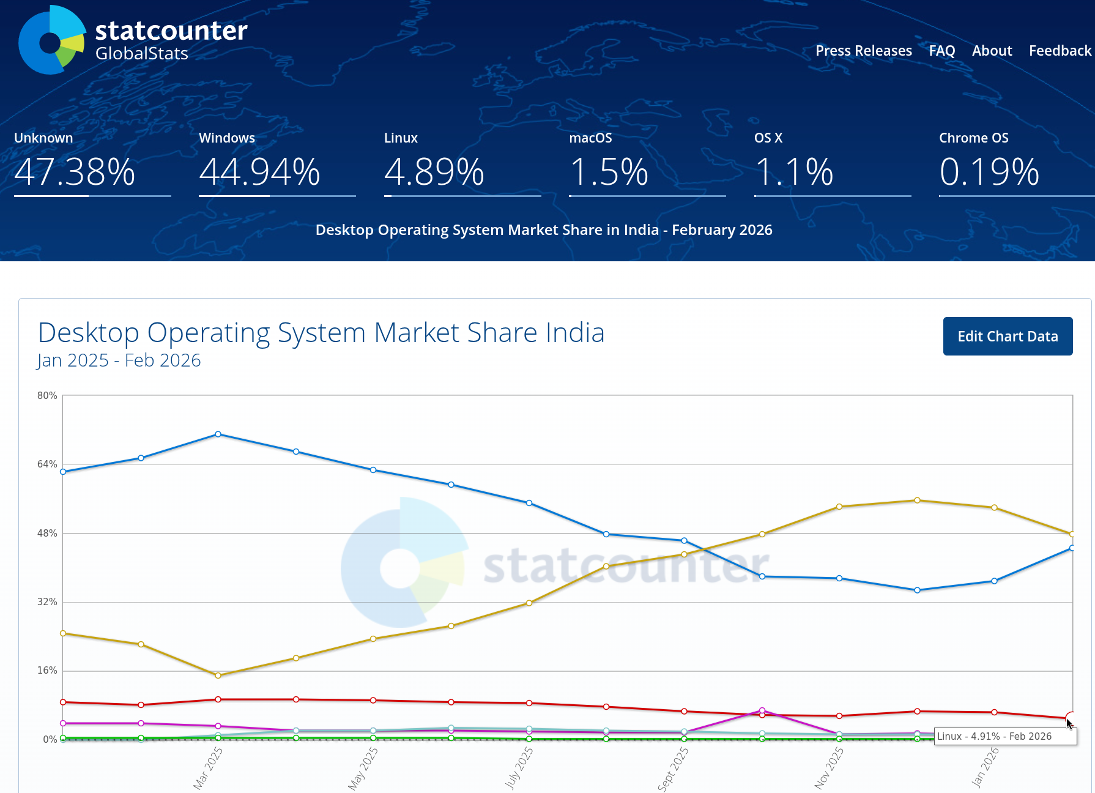
Task: Click the 'Jan 2025 - Feb 2026' date range
Action: [119, 360]
